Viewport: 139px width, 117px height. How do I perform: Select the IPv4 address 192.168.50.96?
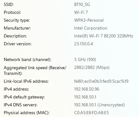(87, 89)
